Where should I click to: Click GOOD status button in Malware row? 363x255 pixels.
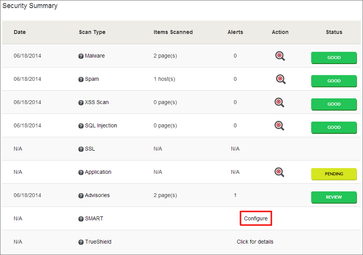pyautogui.click(x=334, y=58)
